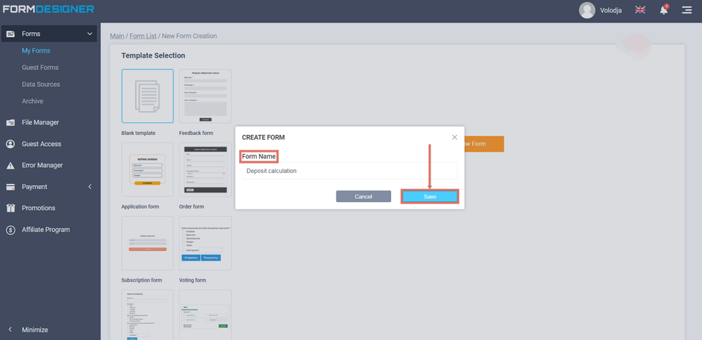Screen dimensions: 702x340
Task: Click the Guest Access sidebar icon
Action: pyautogui.click(x=11, y=144)
